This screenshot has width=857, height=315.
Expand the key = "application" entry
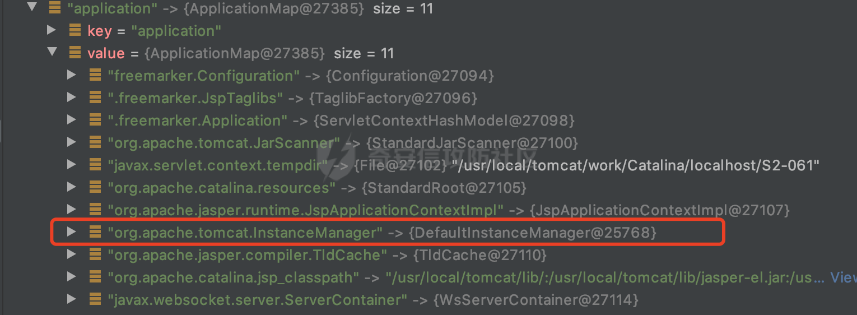52,30
